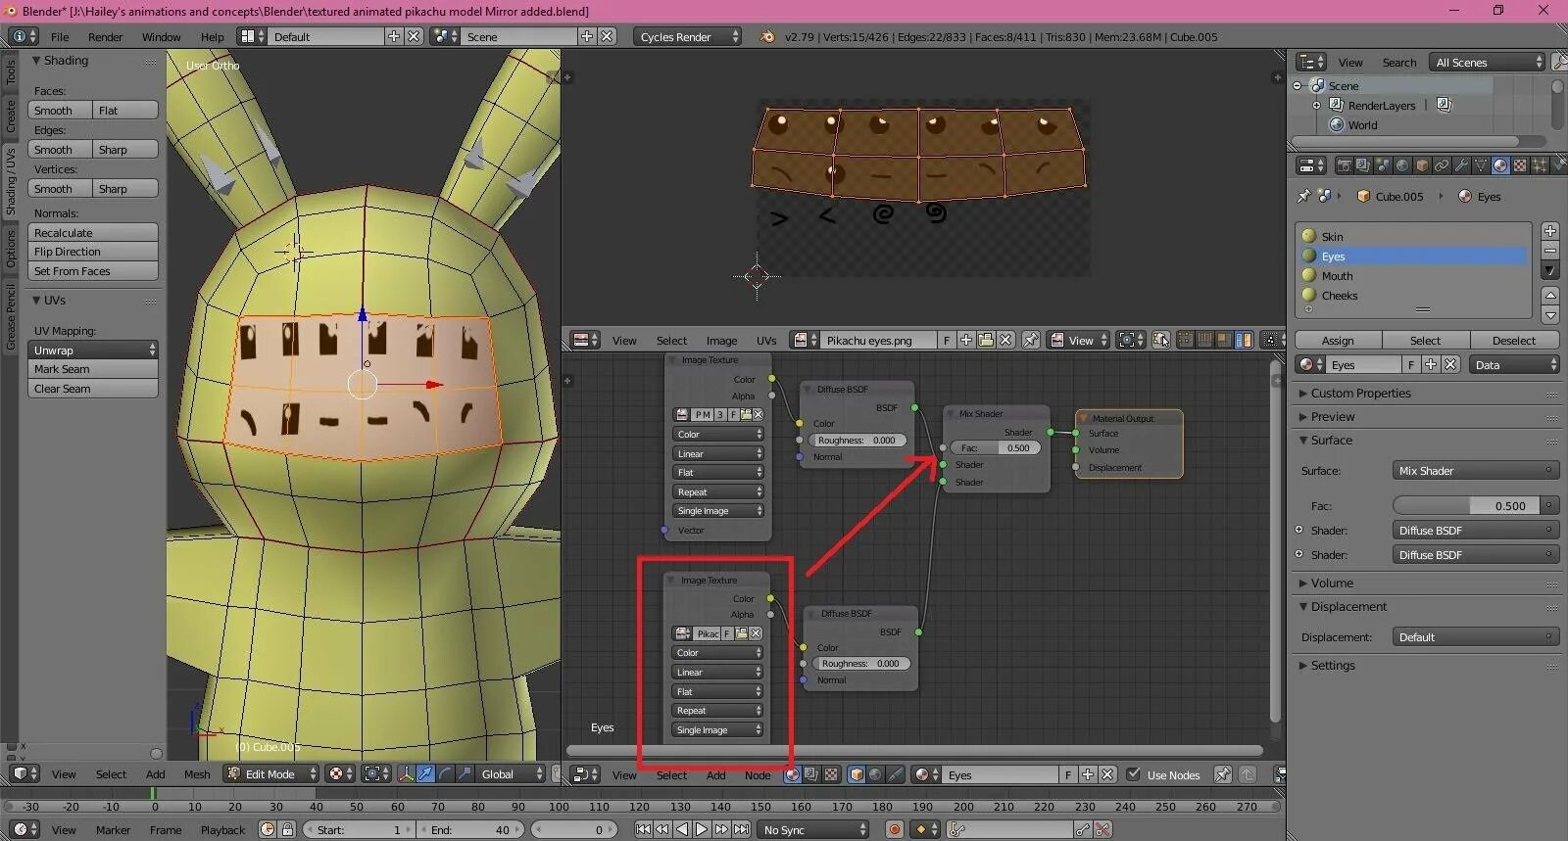This screenshot has height=841, width=1568.
Task: Unlink the Eyes material datablock X
Action: point(1450,364)
